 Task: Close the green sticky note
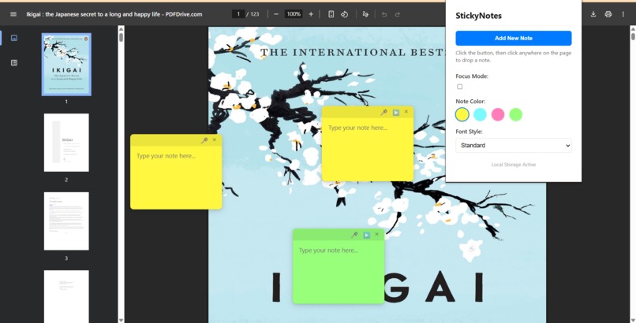point(377,234)
